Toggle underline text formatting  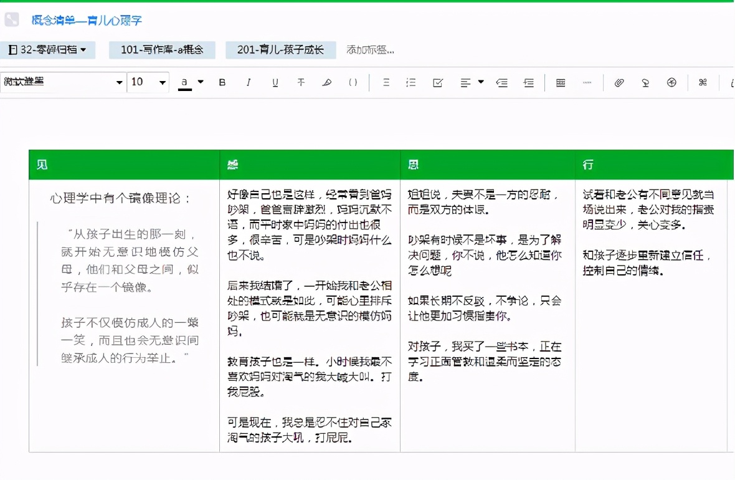tap(275, 82)
